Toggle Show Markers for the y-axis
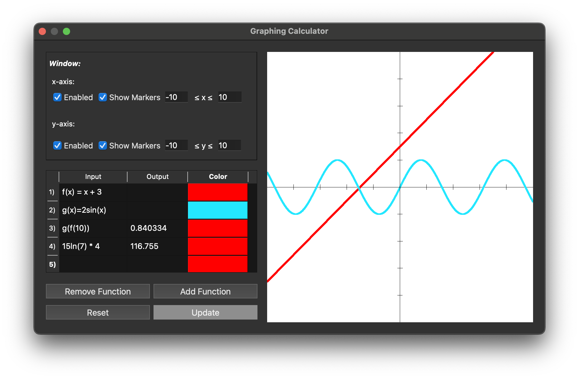 103,145
